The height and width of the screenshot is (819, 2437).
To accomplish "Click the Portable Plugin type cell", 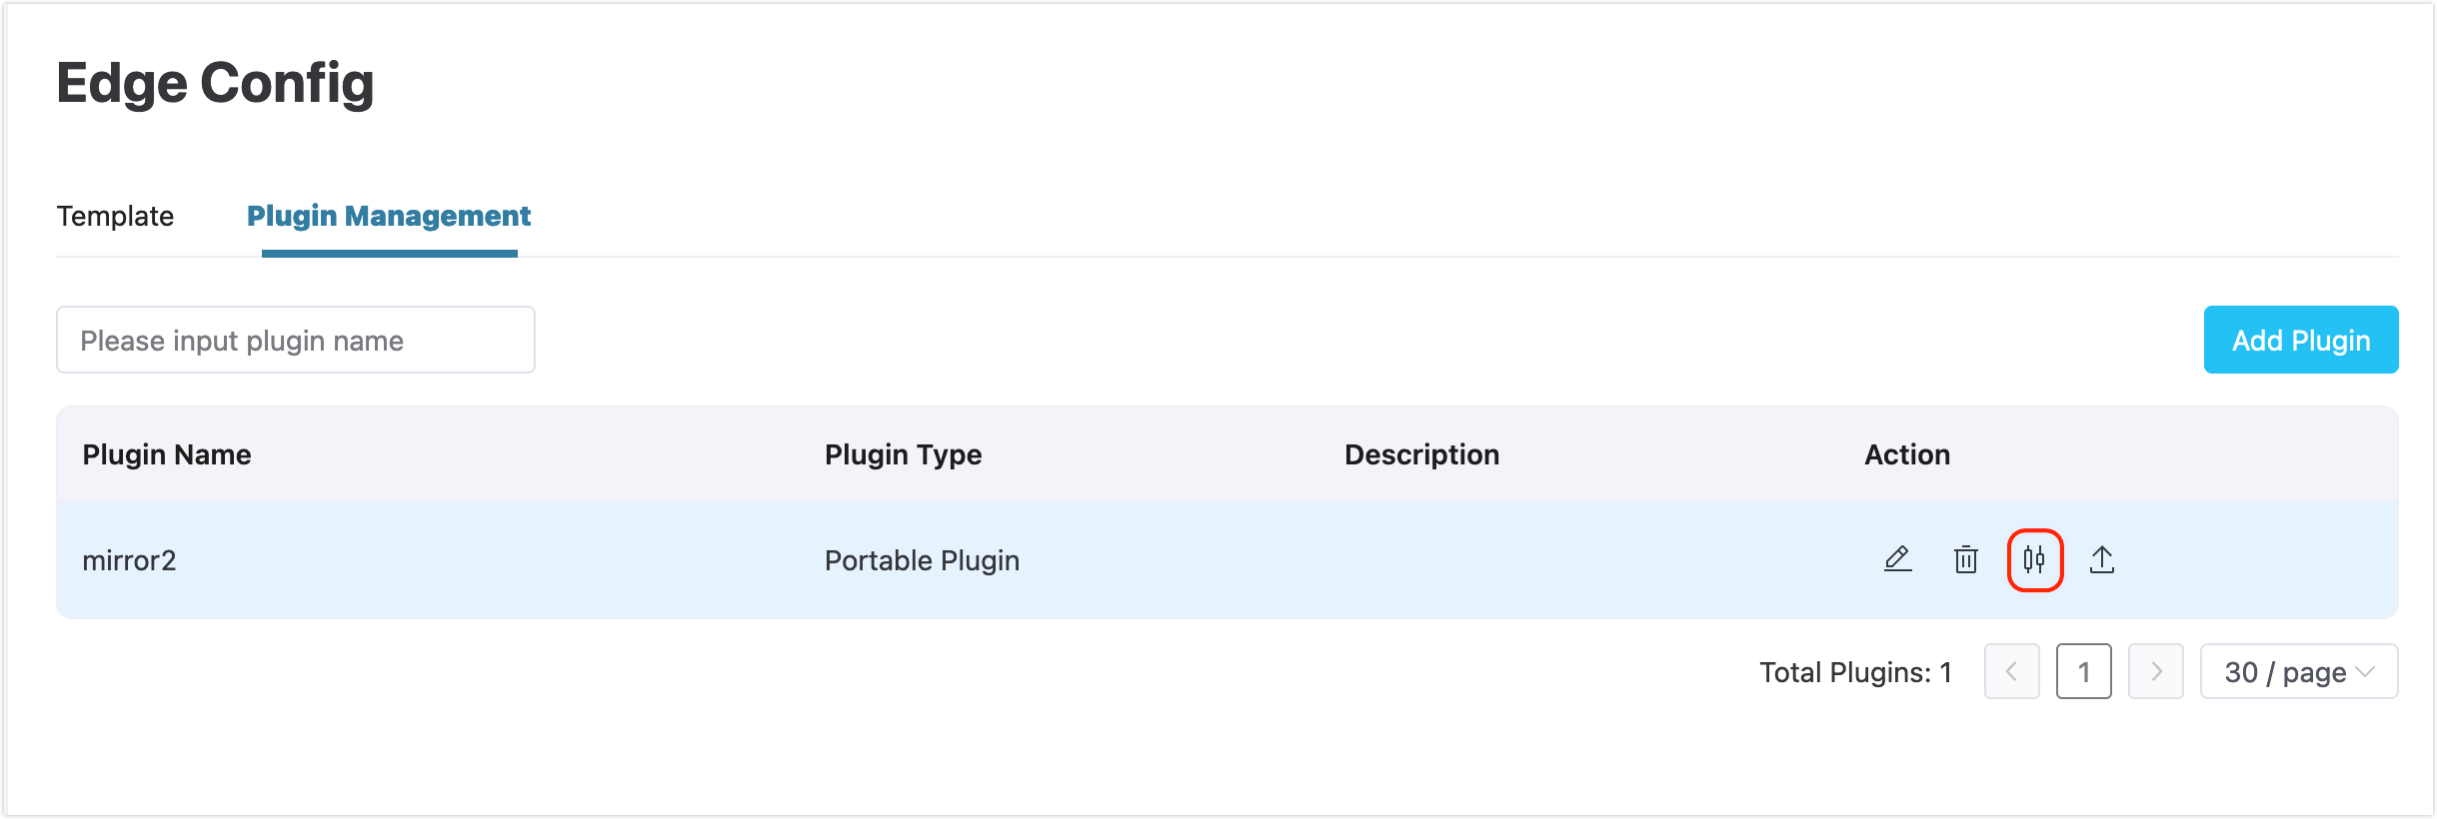I will pyautogui.click(x=922, y=560).
